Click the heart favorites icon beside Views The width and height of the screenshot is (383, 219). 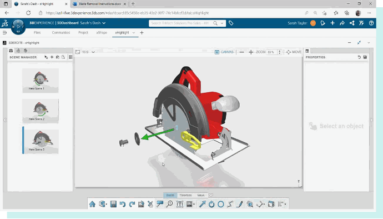pyautogui.click(x=211, y=195)
